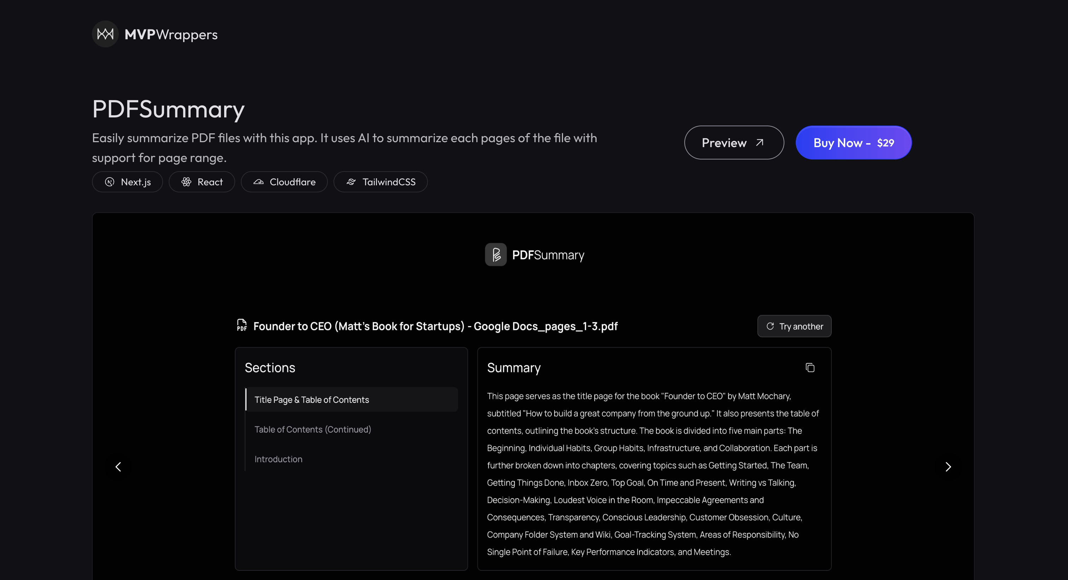Select the TailwindCSS tag
Screen dimensions: 1068x580
[x=380, y=182]
